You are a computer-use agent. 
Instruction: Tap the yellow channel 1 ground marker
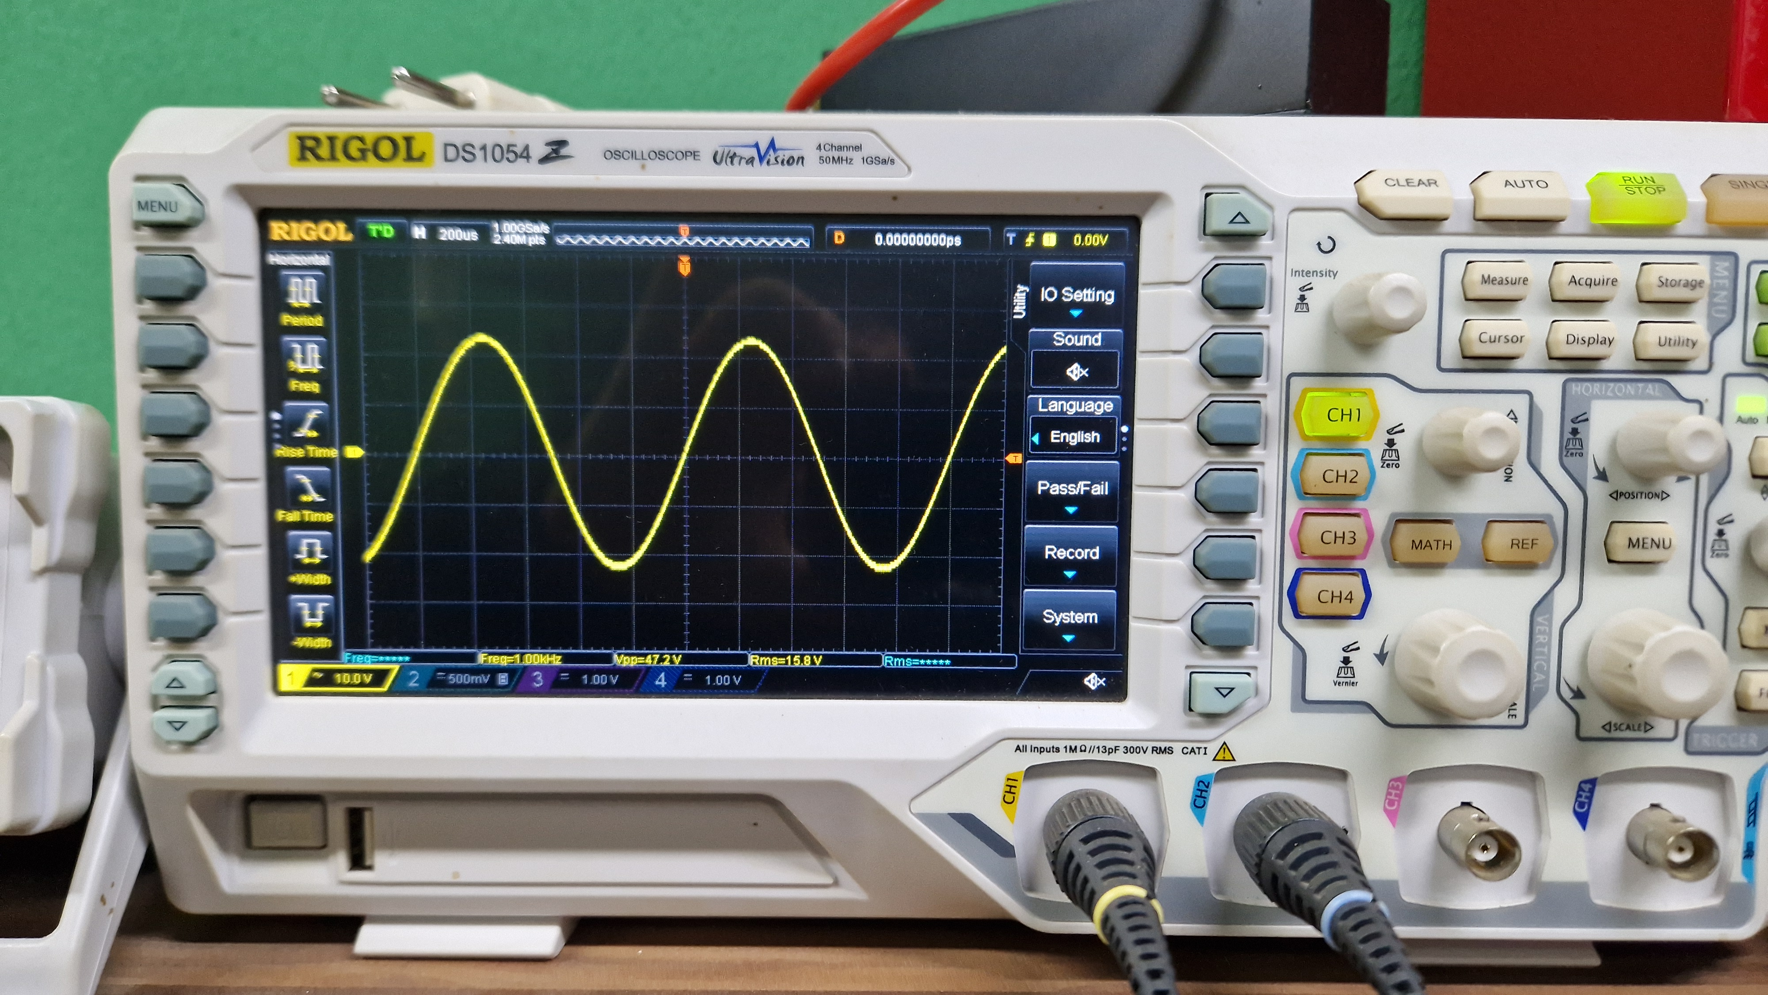(x=354, y=452)
